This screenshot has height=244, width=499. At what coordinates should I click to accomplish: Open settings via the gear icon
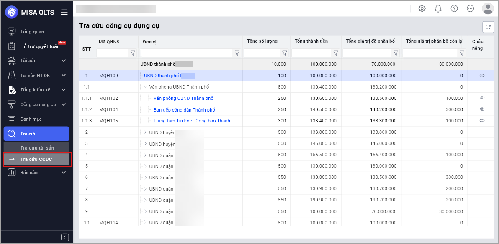(422, 9)
